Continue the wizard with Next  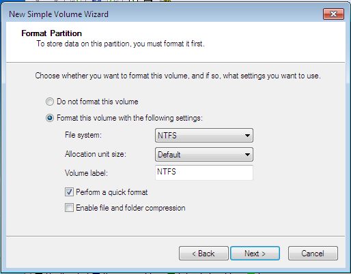click(255, 253)
